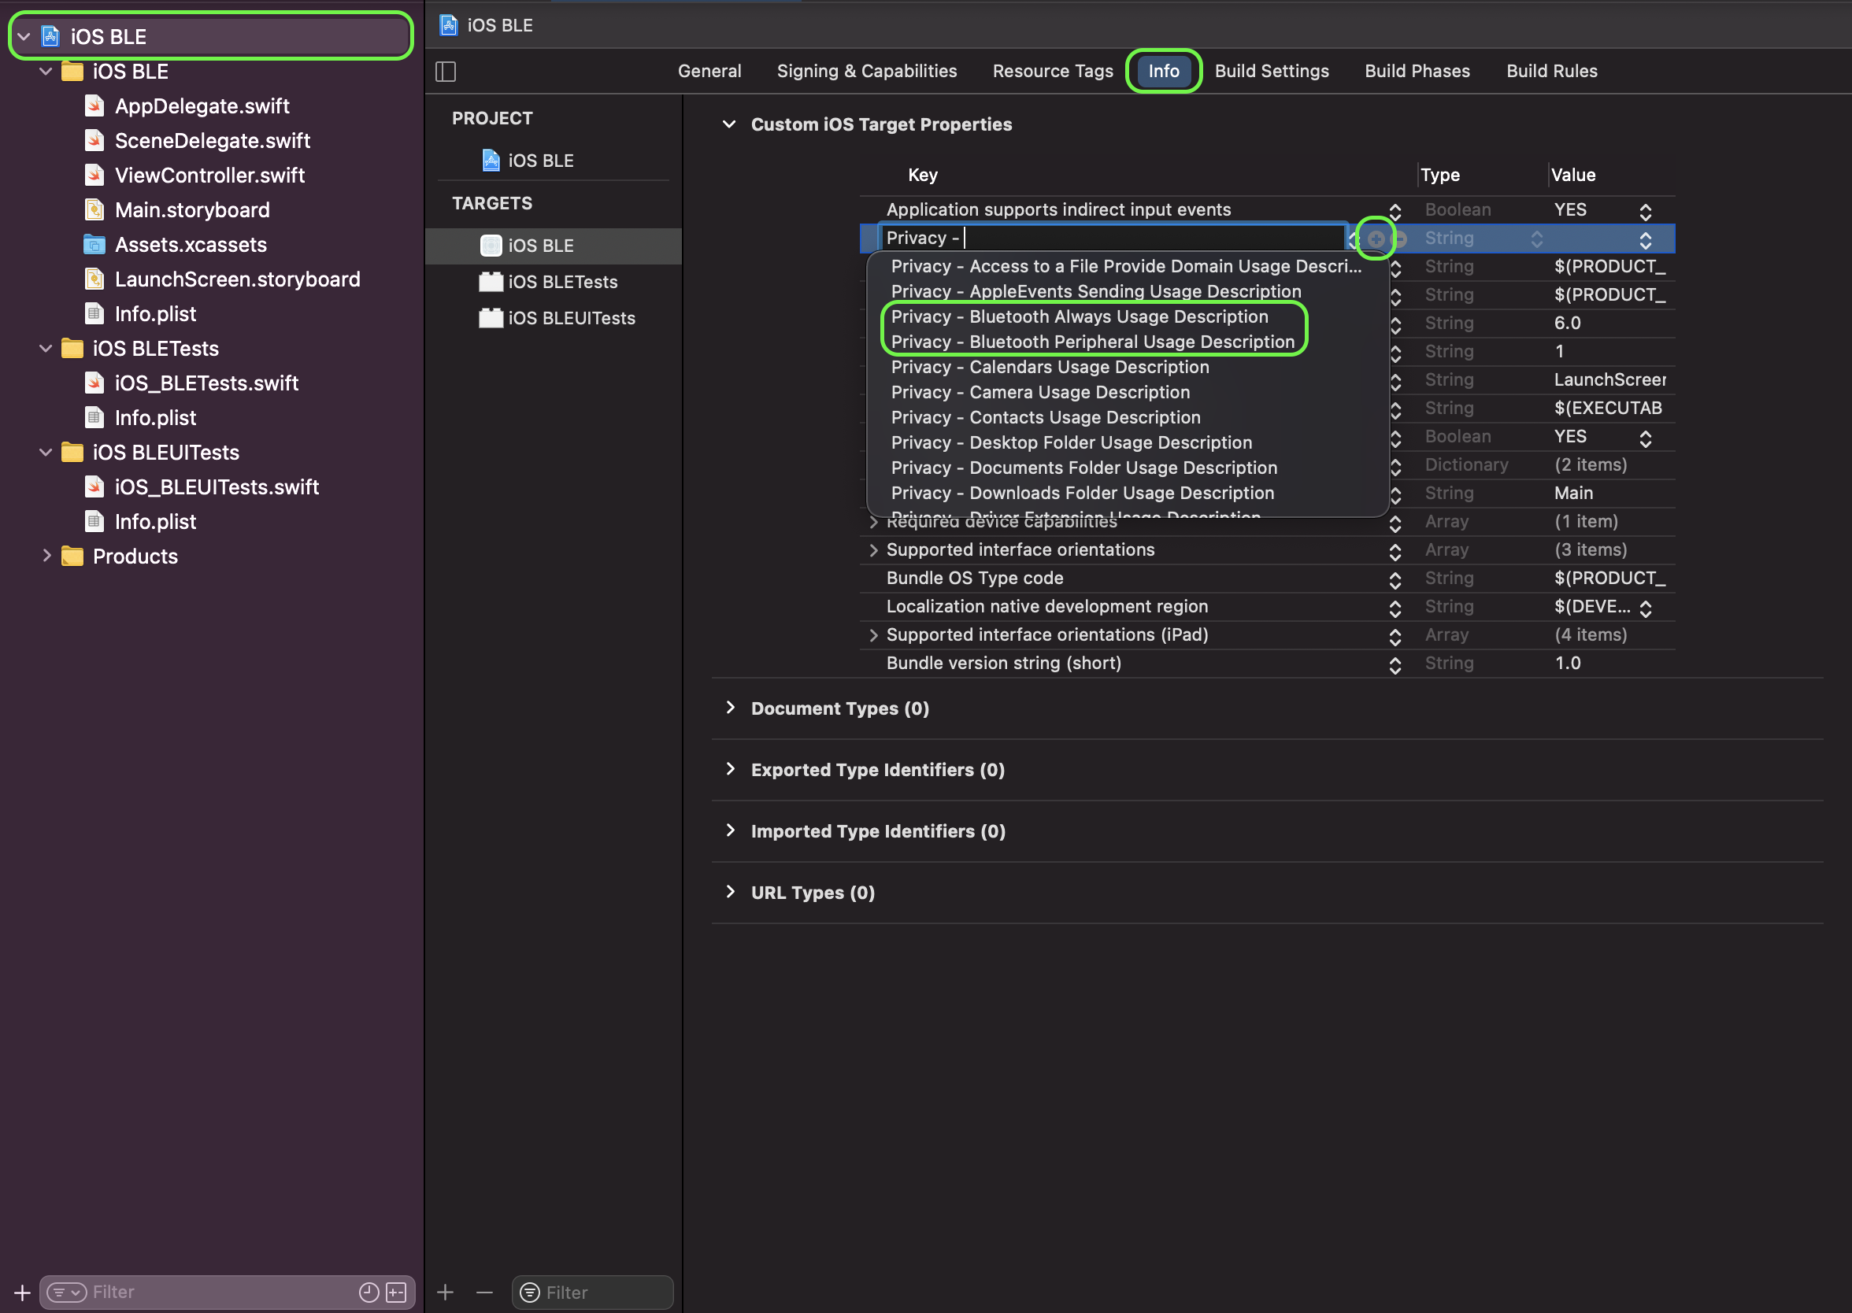
Task: Select iOS BLE under PROJECT
Action: click(x=541, y=161)
